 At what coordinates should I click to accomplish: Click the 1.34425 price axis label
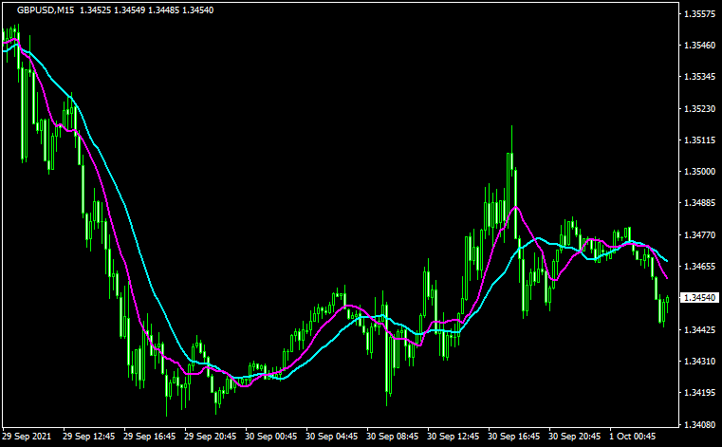pyautogui.click(x=700, y=330)
